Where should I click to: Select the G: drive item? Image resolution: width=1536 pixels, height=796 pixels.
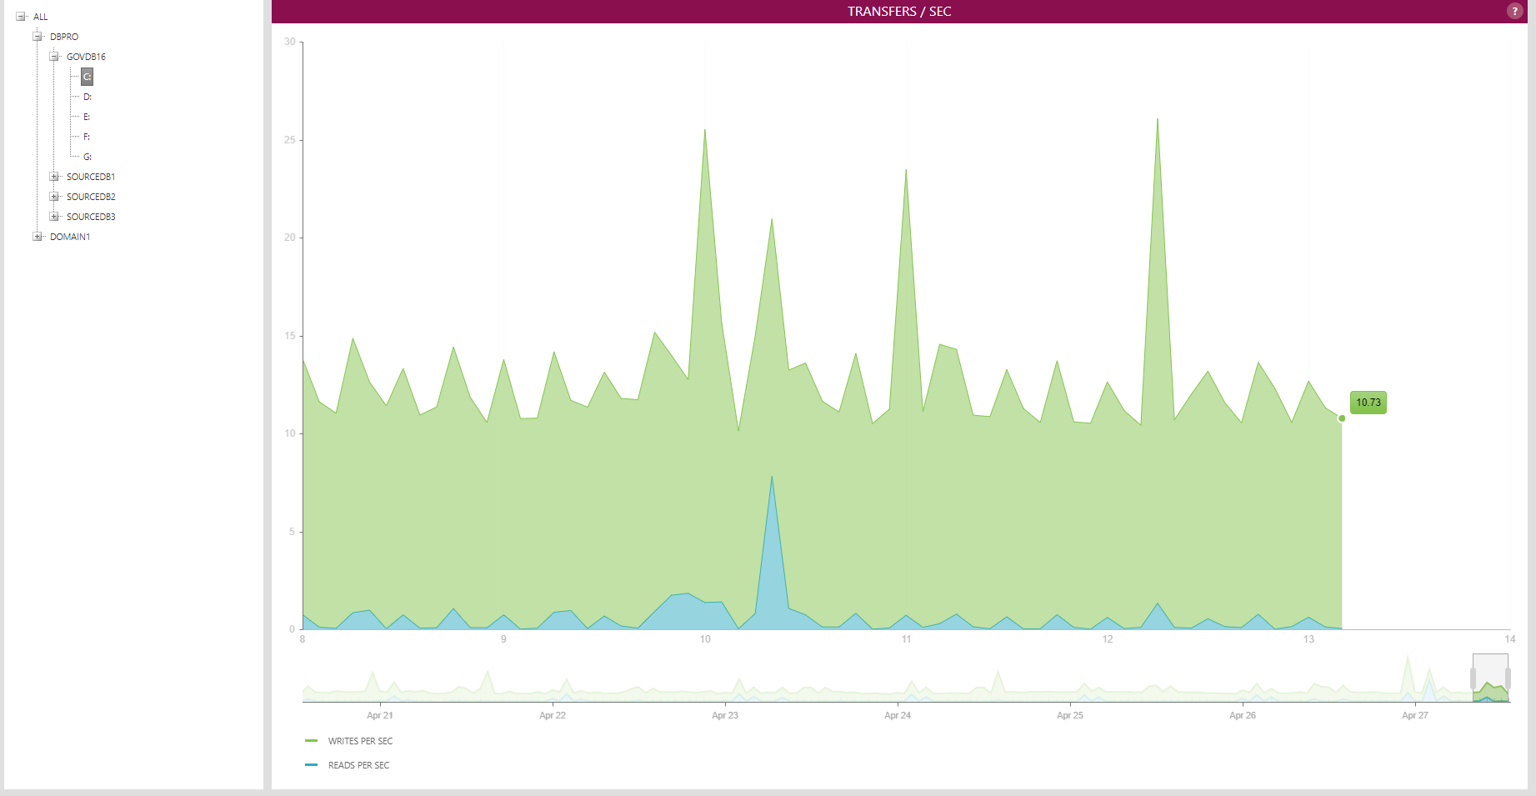point(88,157)
